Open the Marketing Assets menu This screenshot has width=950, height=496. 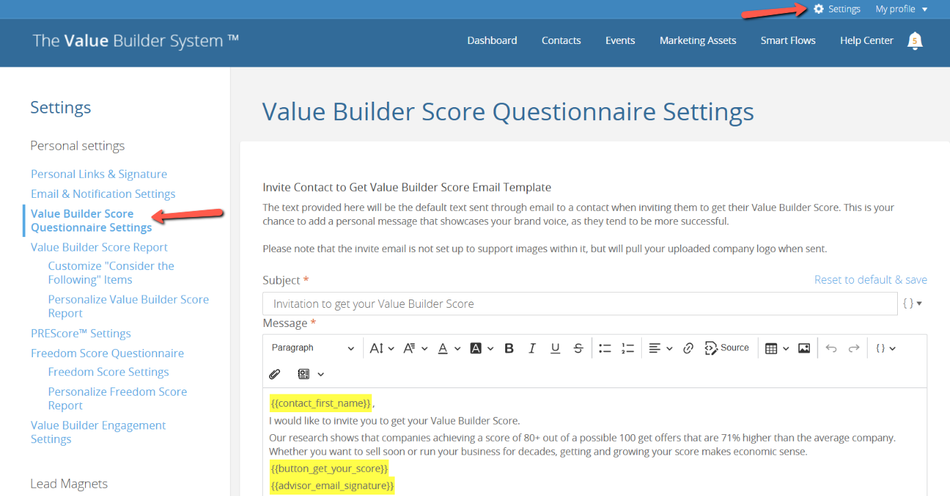coord(697,41)
